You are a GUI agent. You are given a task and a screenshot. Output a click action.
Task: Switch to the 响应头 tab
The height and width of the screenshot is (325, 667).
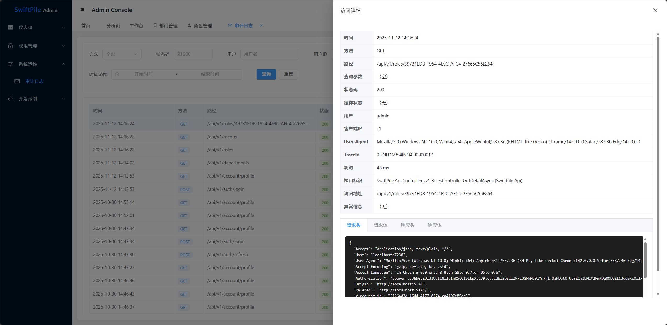pyautogui.click(x=408, y=225)
